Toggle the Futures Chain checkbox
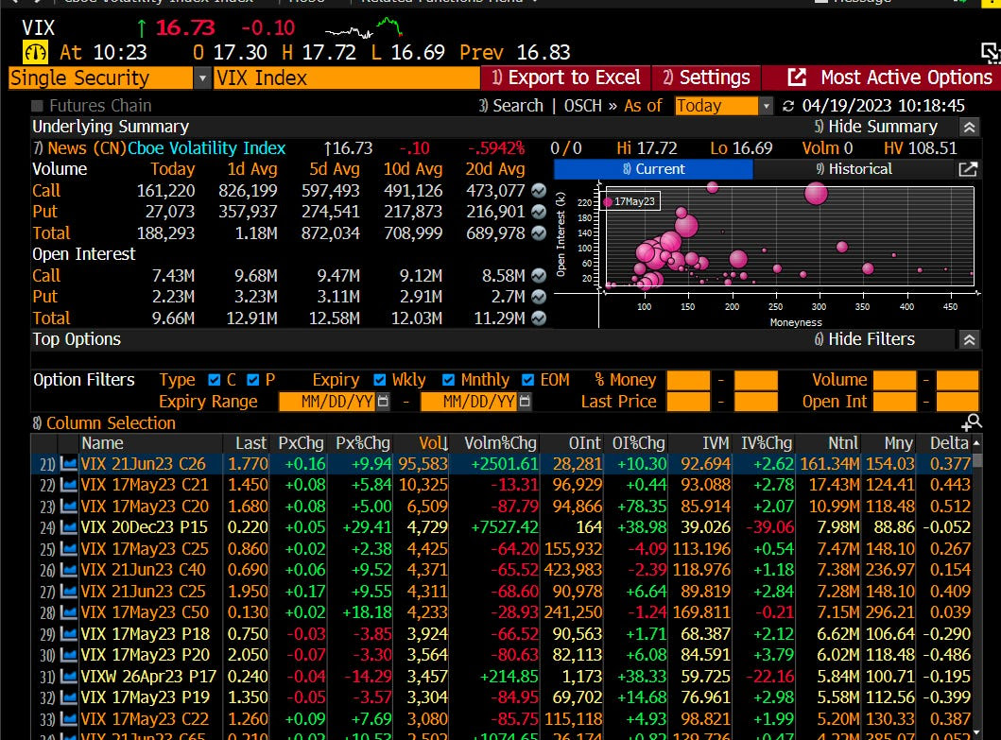Screen dimensions: 1001x740 (x=37, y=106)
